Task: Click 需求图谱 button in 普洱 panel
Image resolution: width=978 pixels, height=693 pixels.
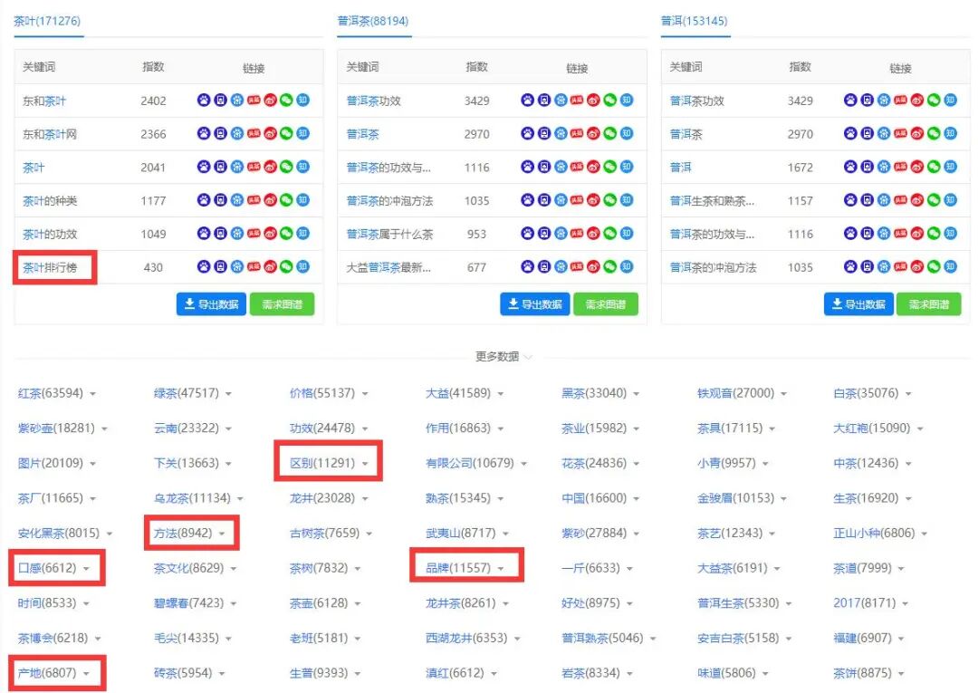Action: (929, 304)
